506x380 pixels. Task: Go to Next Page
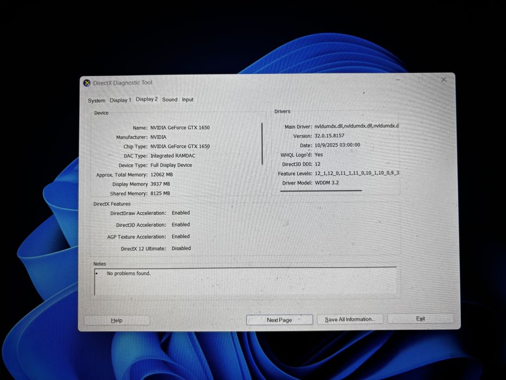tap(279, 320)
